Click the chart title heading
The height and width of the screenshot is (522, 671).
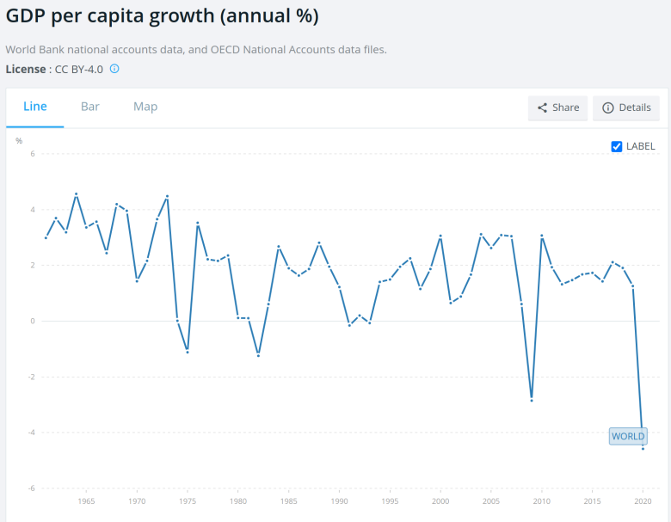click(x=163, y=15)
